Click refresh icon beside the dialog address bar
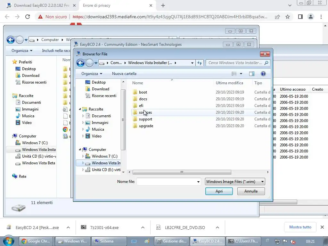Screen dimensions: 328x246 click(200, 63)
